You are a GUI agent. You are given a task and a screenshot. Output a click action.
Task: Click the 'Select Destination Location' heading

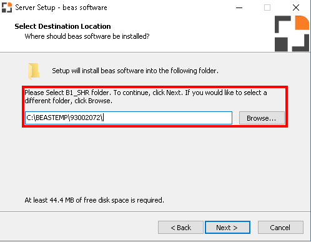[x=62, y=26]
